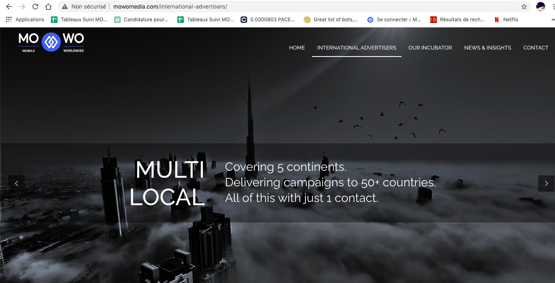Reload the page with browser refresh icon
This screenshot has width=555, height=283.
tap(35, 7)
